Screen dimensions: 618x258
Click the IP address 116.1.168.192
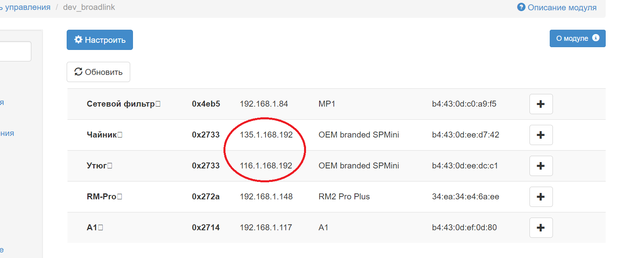pyautogui.click(x=266, y=166)
